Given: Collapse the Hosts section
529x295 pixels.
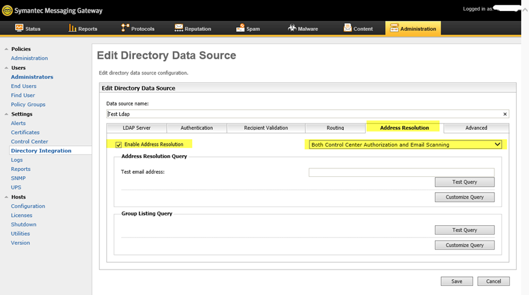Looking at the screenshot, I should [x=6, y=197].
